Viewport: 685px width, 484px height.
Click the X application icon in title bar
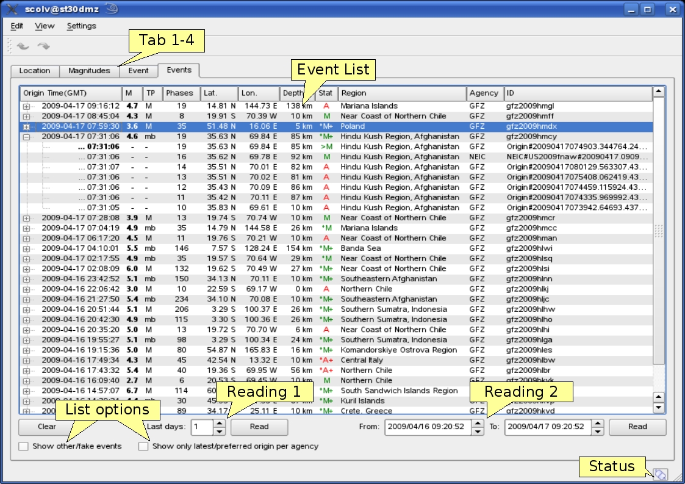(x=12, y=9)
